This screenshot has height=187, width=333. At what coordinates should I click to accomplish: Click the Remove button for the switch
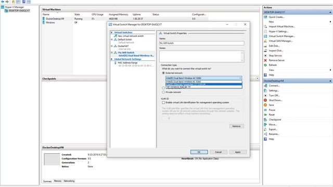point(236,126)
